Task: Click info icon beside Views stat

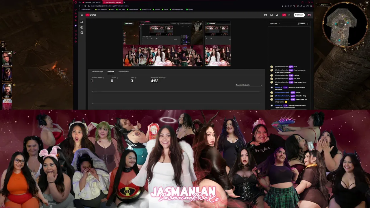Action: [136, 78]
